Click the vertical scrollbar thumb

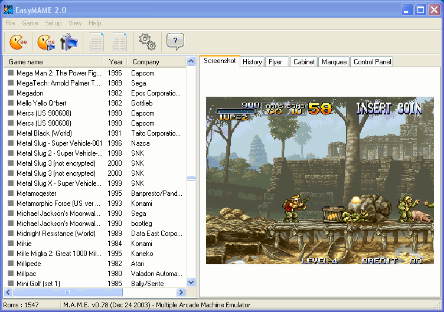coord(191,178)
